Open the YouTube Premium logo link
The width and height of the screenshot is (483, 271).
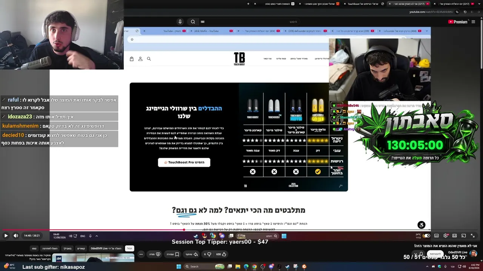point(458,22)
